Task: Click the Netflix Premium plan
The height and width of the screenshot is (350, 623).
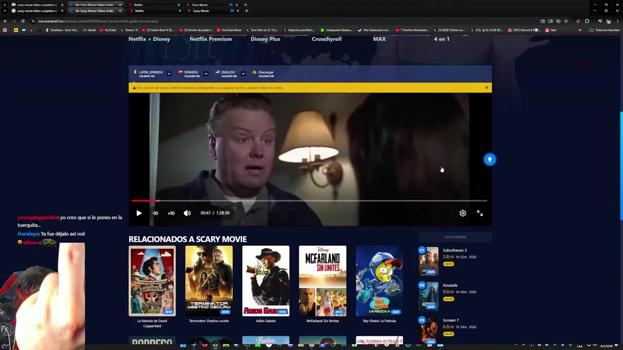Action: [211, 39]
